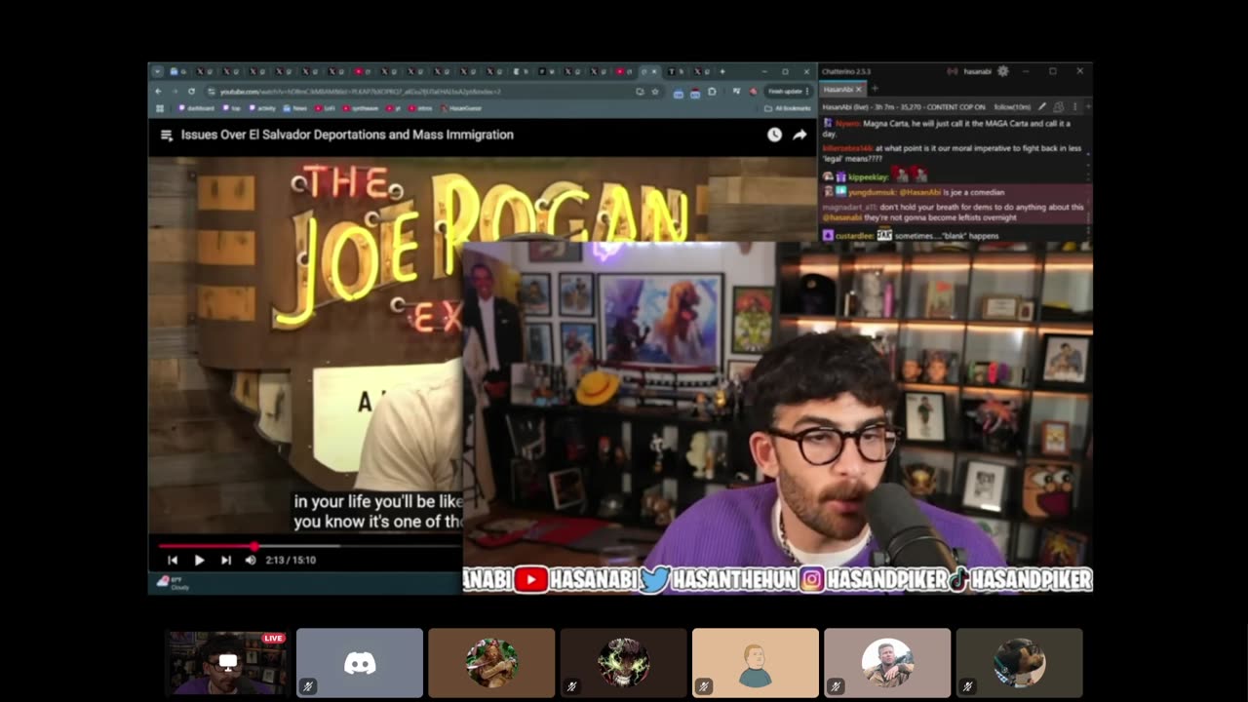This screenshot has height=702, width=1248.
Task: Skip to next video in playlist
Action: point(225,560)
